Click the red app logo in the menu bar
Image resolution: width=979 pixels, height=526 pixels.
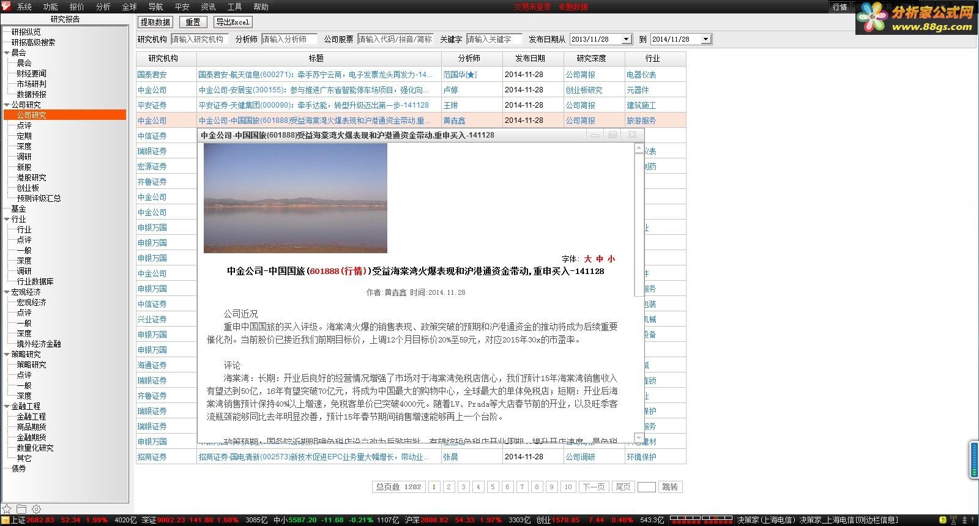pos(7,6)
